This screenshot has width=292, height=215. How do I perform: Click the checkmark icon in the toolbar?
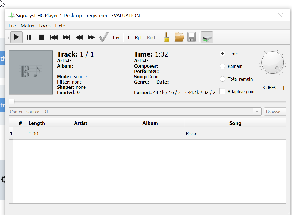[104, 37]
